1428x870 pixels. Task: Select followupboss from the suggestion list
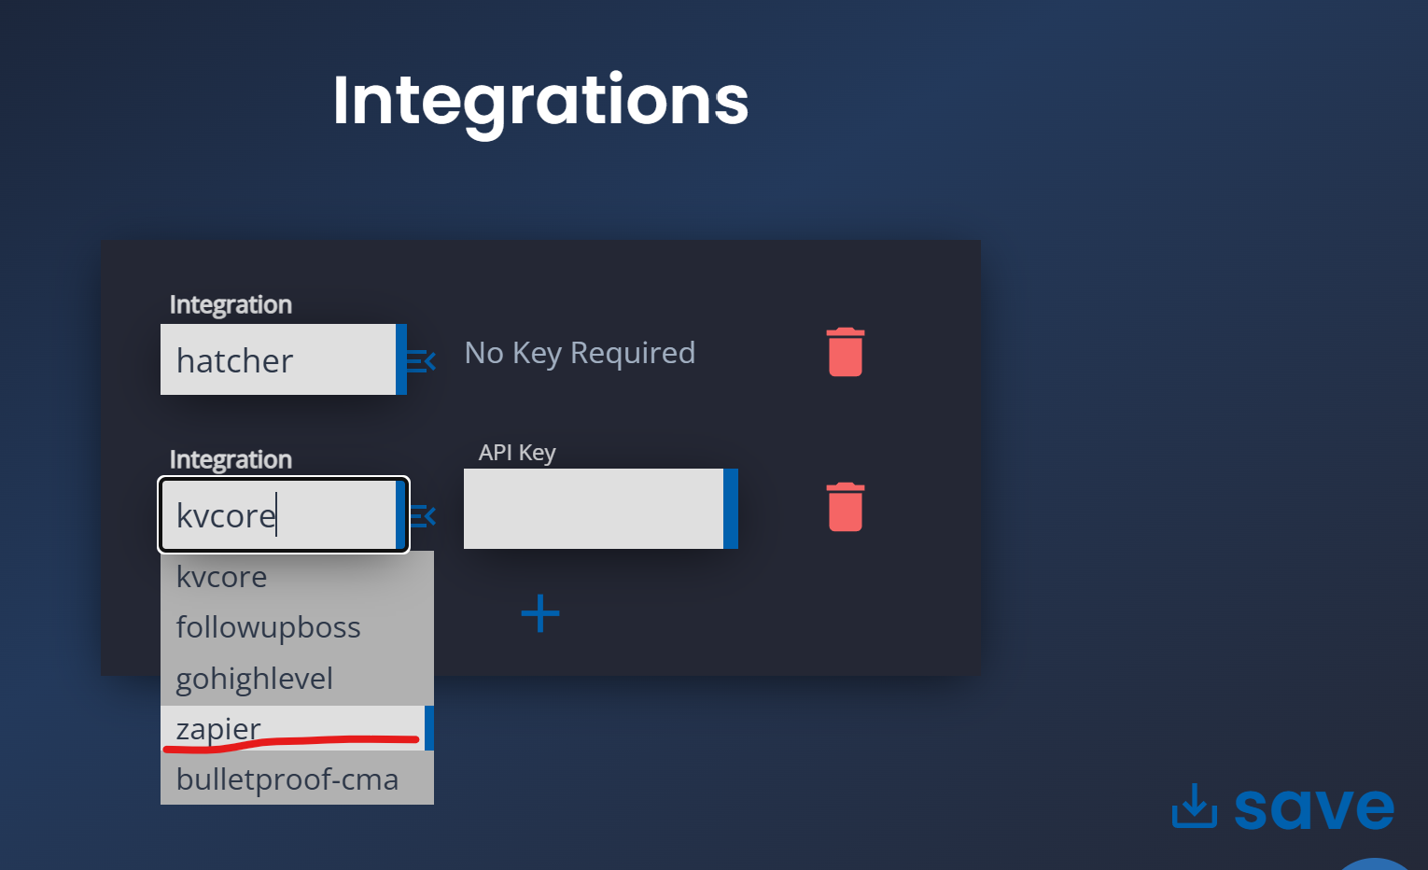click(x=268, y=627)
